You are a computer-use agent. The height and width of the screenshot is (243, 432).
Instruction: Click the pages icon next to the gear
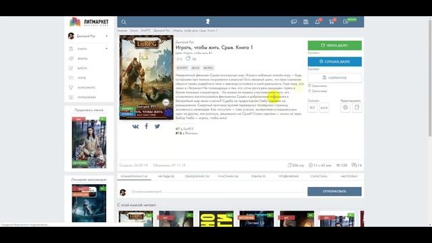coord(357,107)
